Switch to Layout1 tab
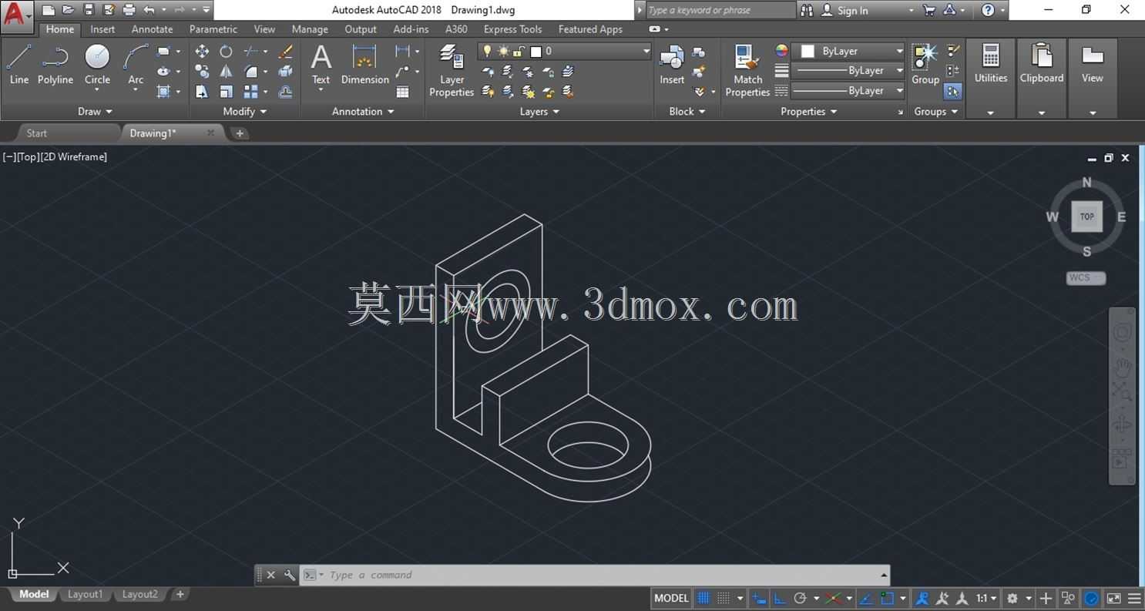This screenshot has height=611, width=1145. click(85, 594)
